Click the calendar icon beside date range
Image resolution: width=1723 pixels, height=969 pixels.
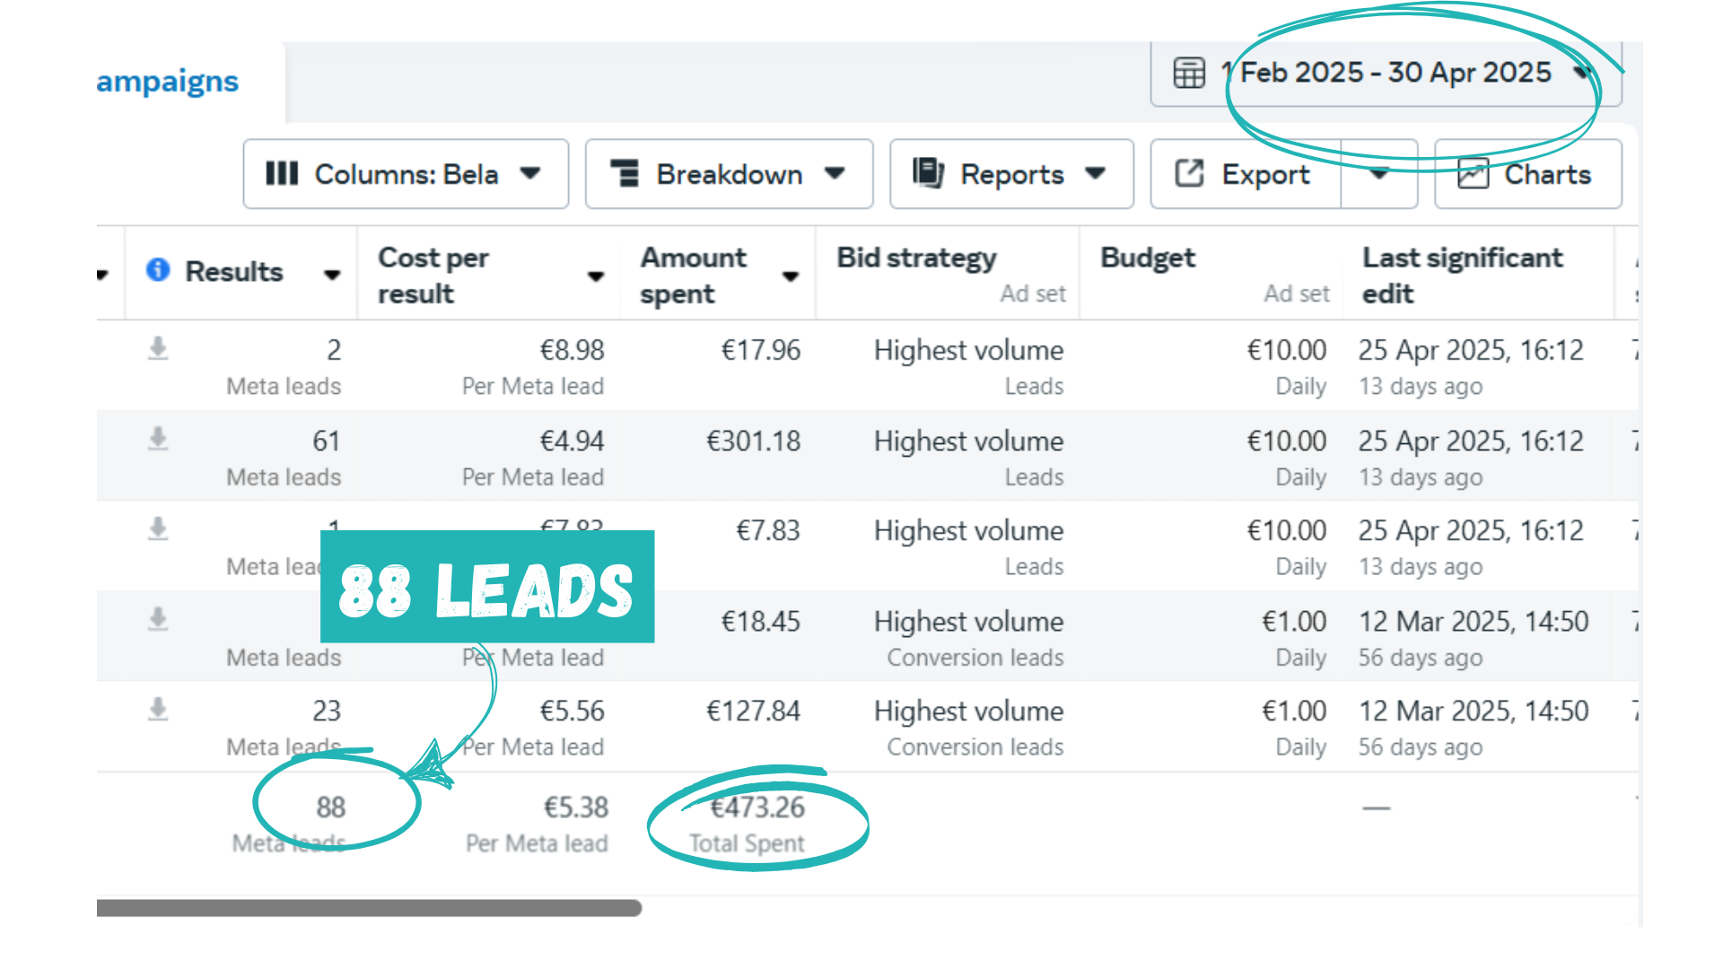tap(1189, 73)
